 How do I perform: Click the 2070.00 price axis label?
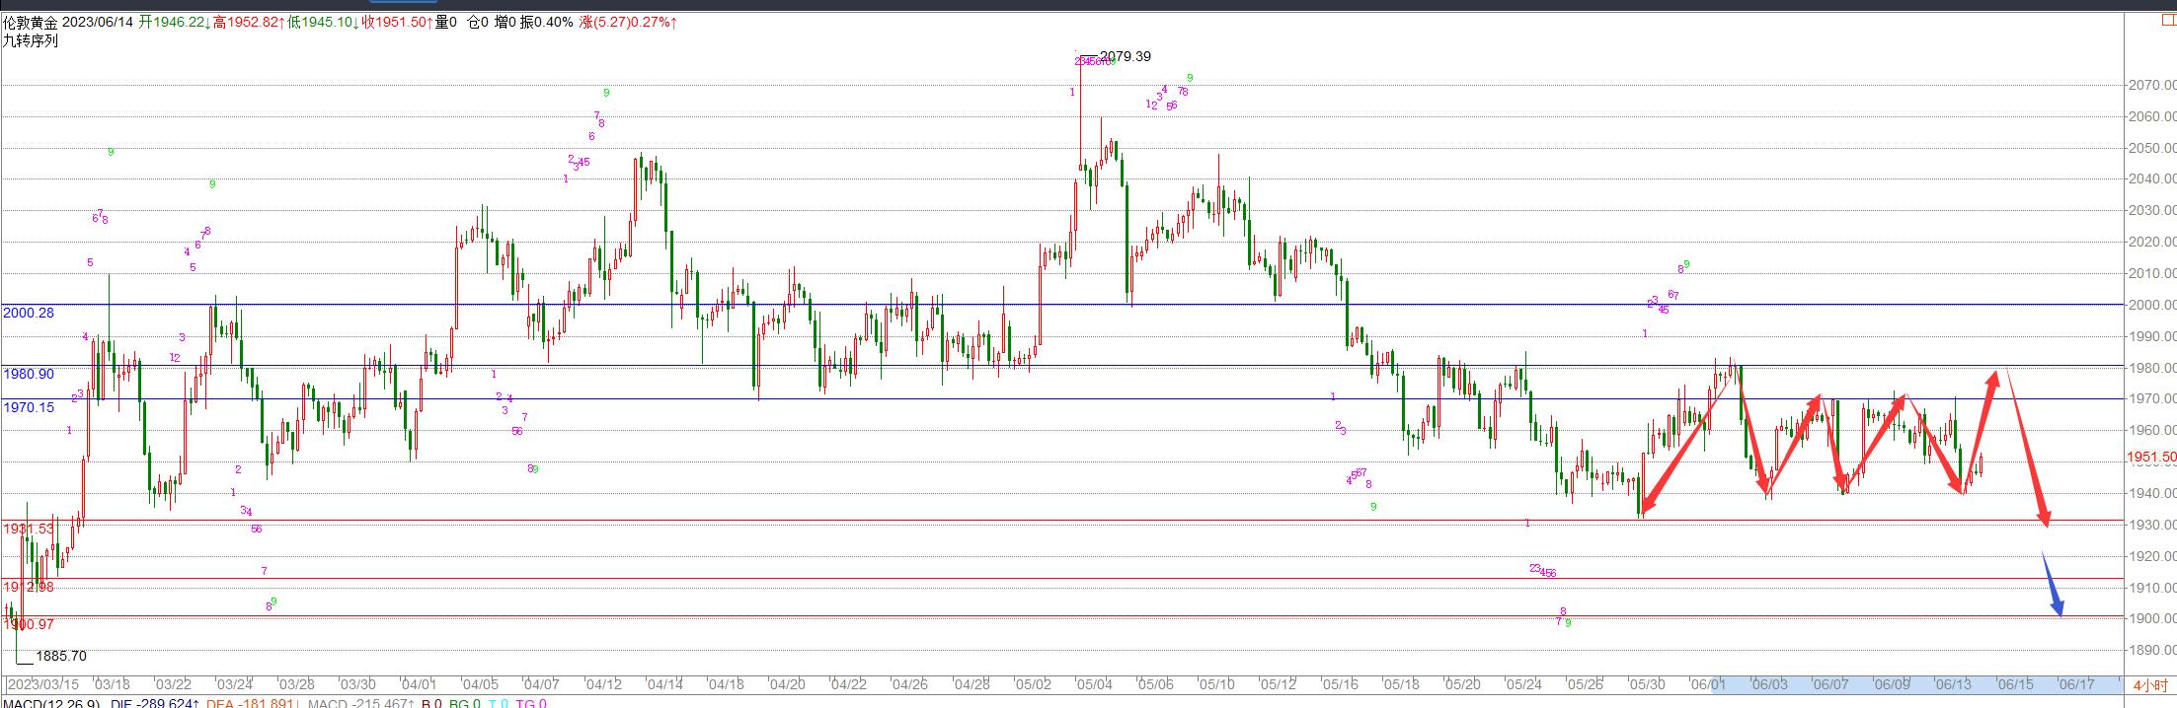(2151, 85)
